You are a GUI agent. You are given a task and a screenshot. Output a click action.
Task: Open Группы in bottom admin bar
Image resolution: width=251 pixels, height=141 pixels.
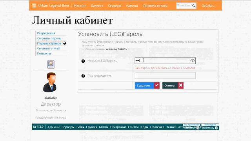[x=91, y=127]
